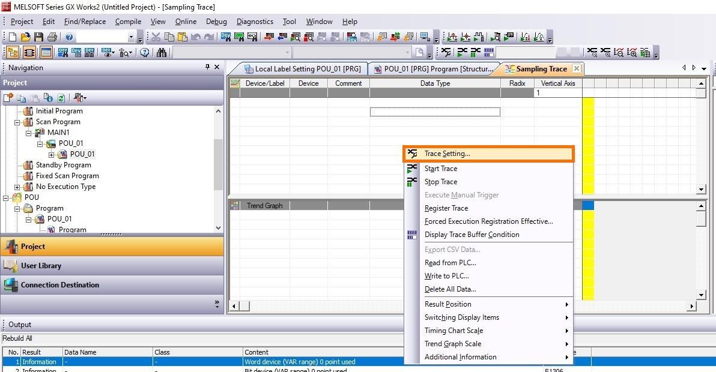The image size is (716, 372).
Task: Close the Navigation panel
Action: click(x=217, y=67)
